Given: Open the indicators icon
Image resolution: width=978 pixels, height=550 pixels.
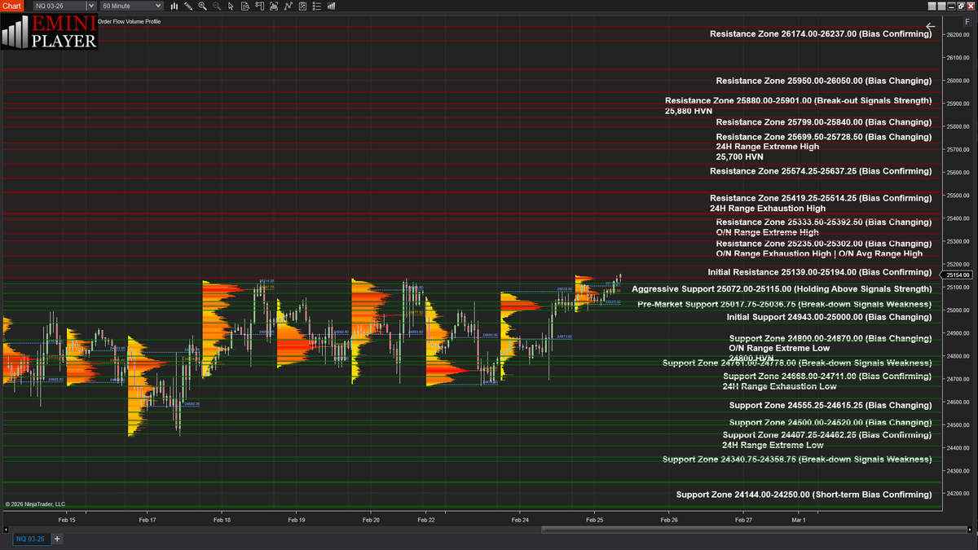Looking at the screenshot, I should click(x=288, y=6).
